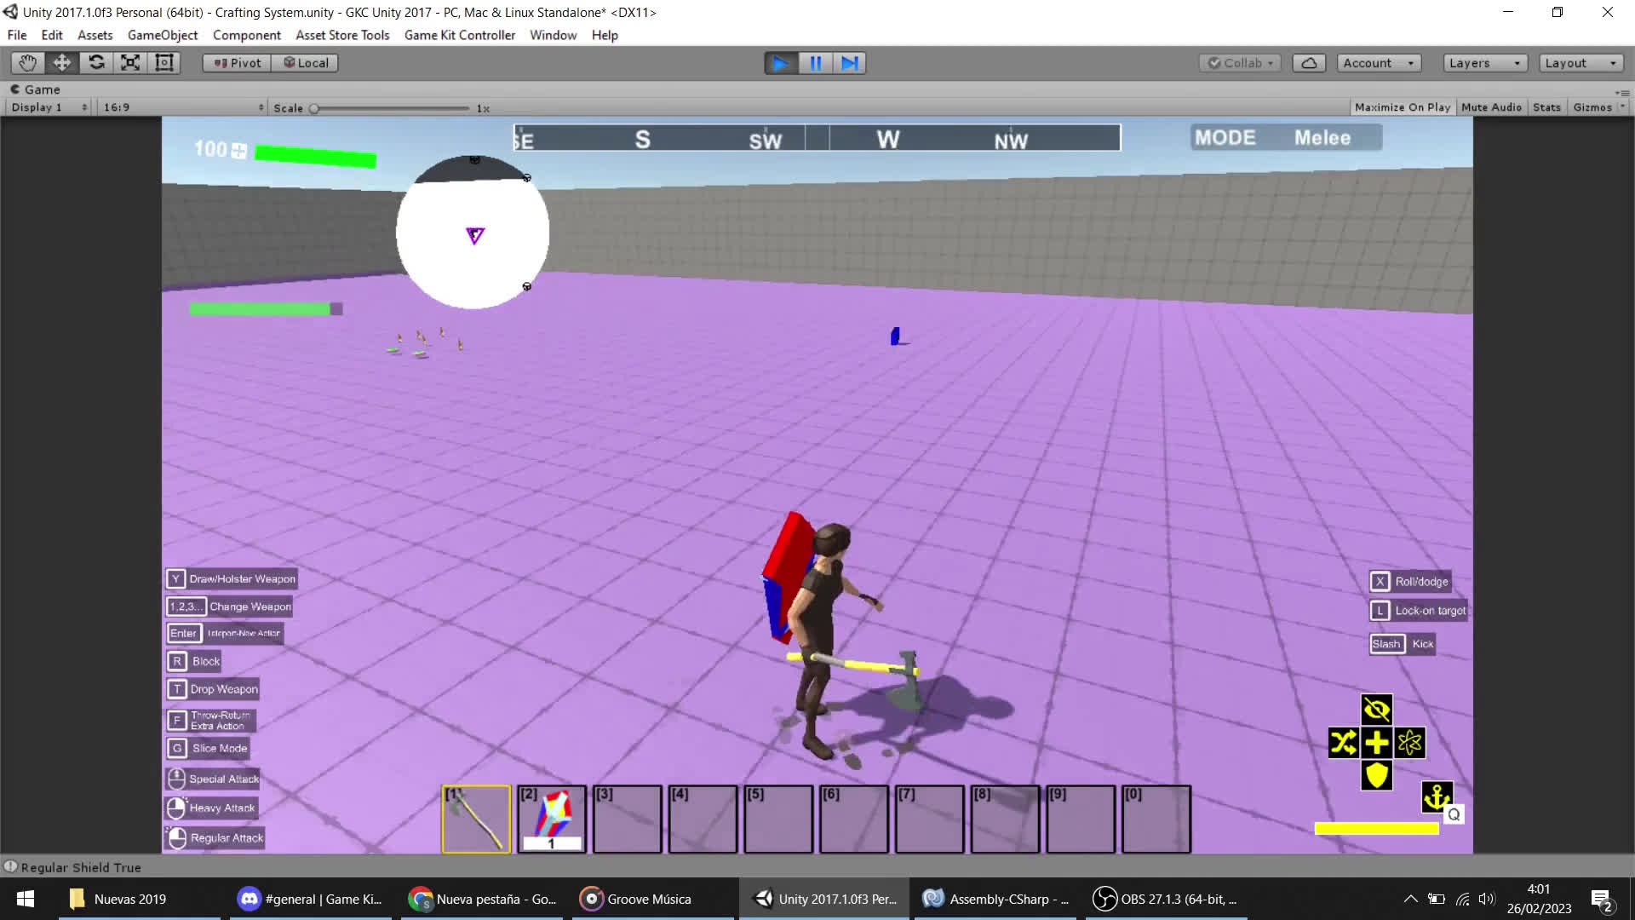Enable Maximize On Play
This screenshot has height=920, width=1635.
pos(1402,106)
